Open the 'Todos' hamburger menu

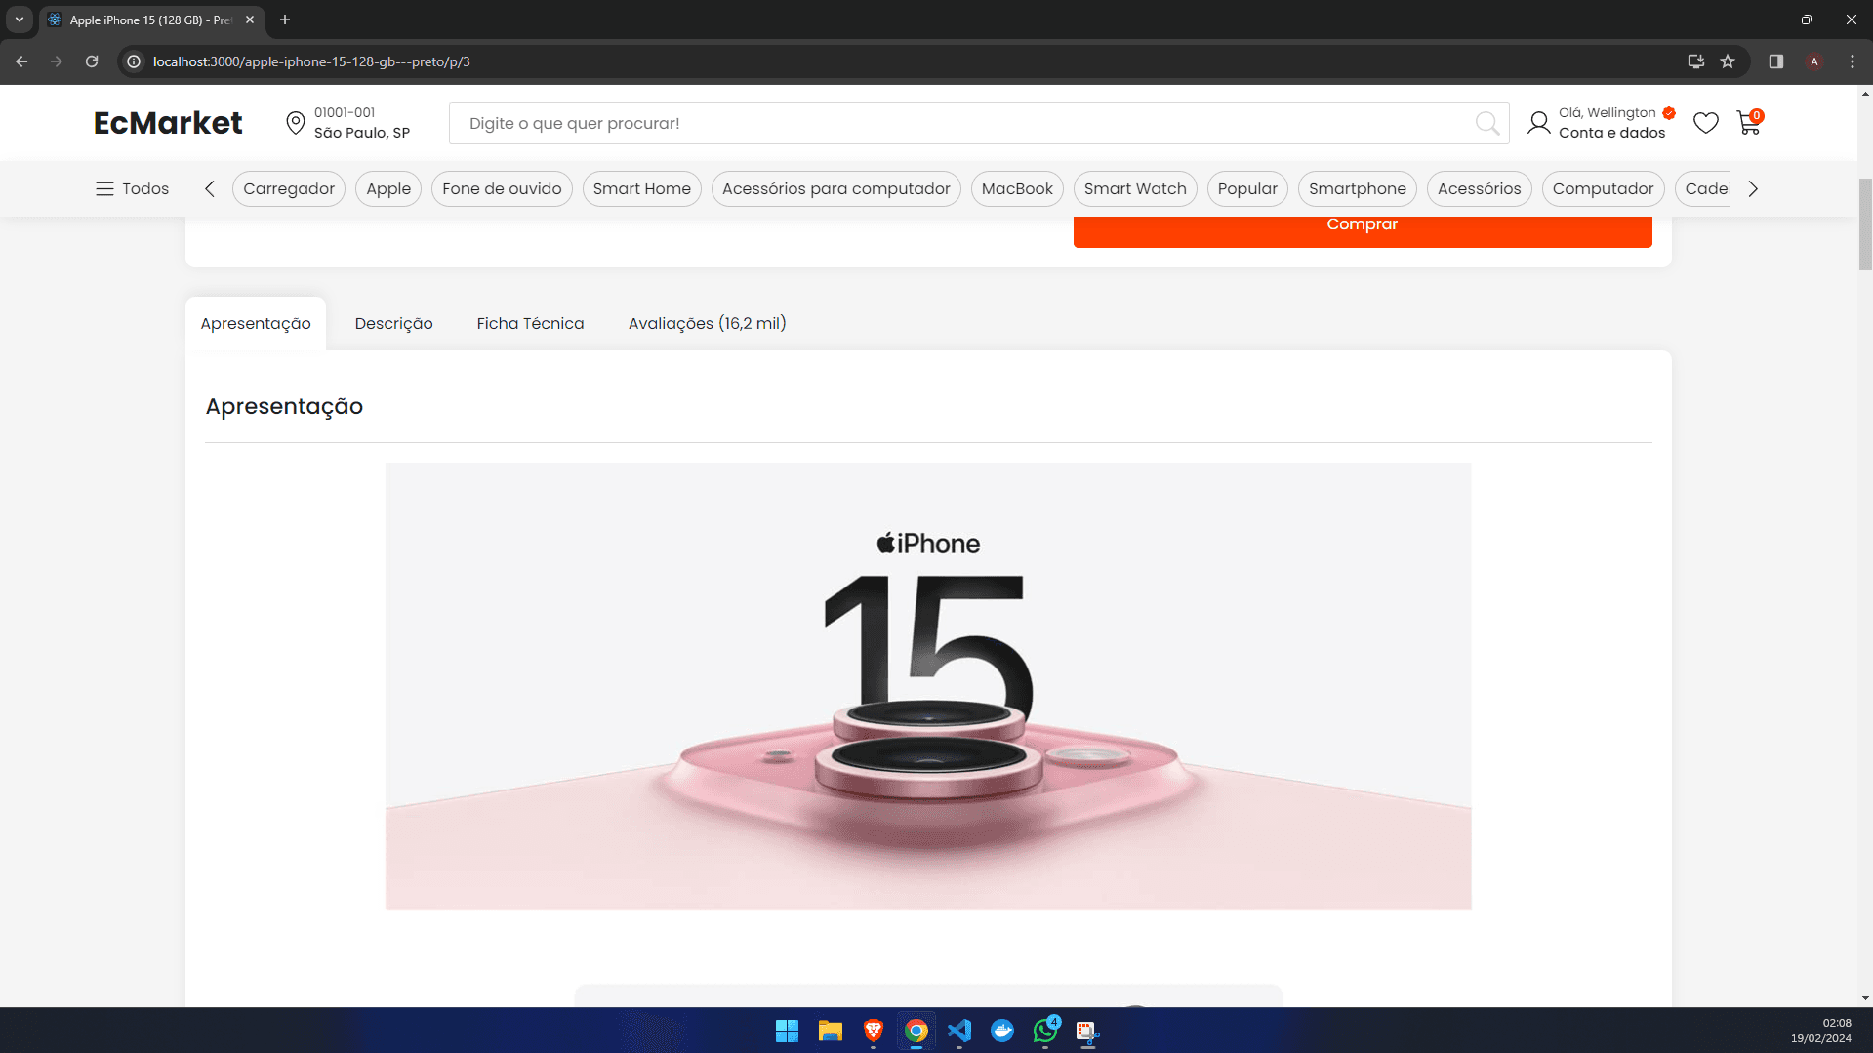132,188
